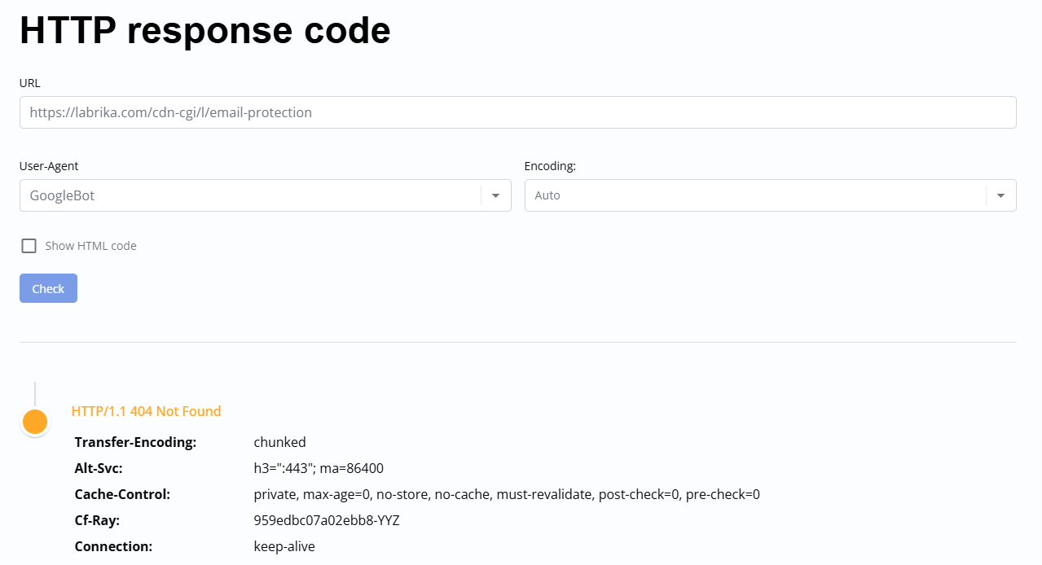
Task: Open the Auto Encoding combo box
Action: (771, 195)
